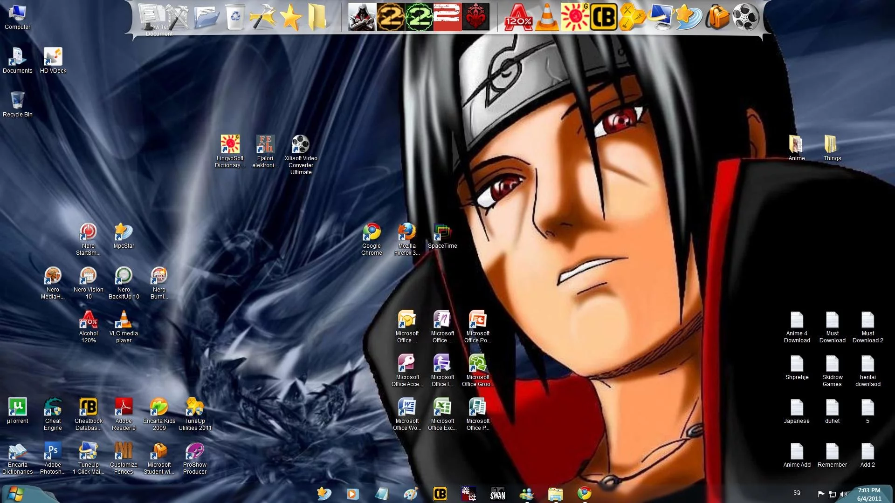895x503 pixels.
Task: Launch Nero Burning ROM shortcut
Action: pyautogui.click(x=159, y=283)
